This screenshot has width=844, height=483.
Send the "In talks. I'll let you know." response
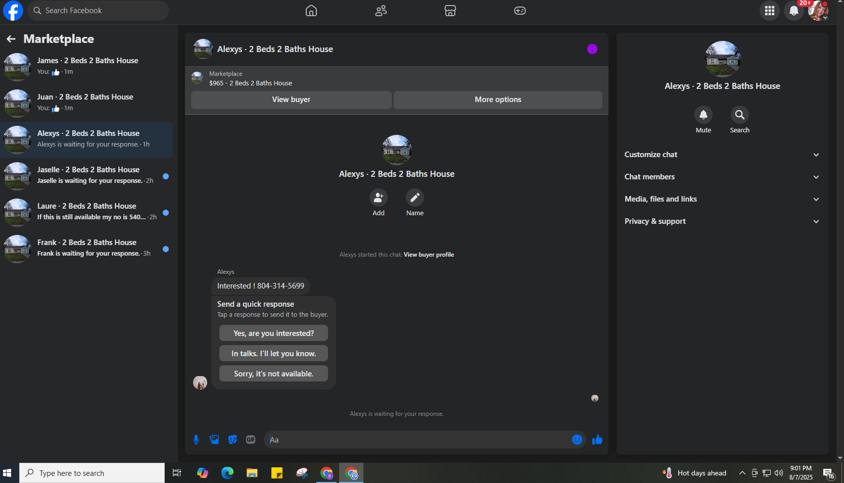point(273,353)
